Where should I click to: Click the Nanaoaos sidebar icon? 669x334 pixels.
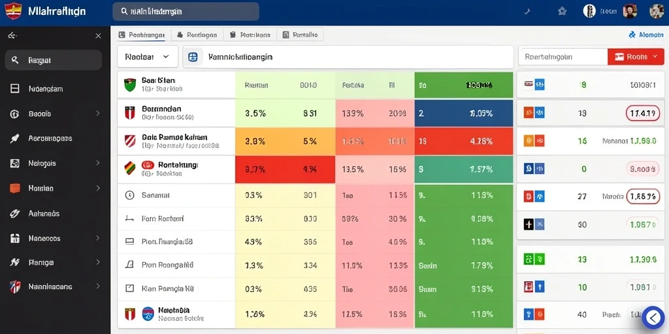pyautogui.click(x=14, y=238)
